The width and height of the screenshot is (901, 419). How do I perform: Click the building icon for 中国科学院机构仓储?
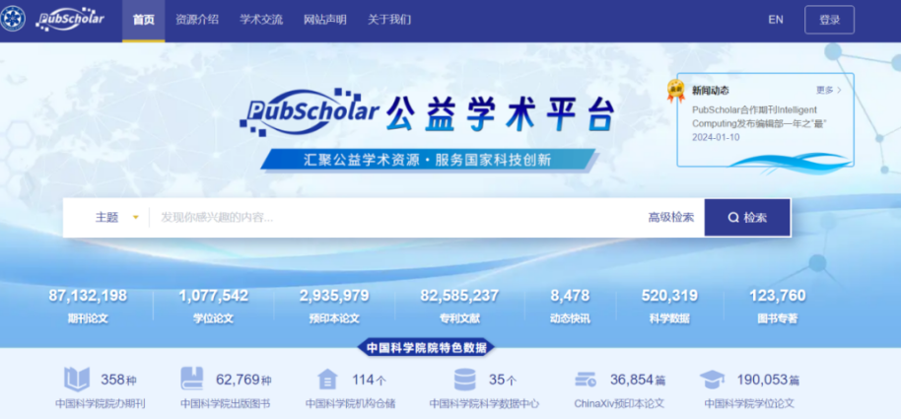[327, 380]
